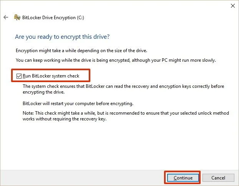Cancel the encryption wizard
The height and width of the screenshot is (186, 239).
tap(218, 178)
